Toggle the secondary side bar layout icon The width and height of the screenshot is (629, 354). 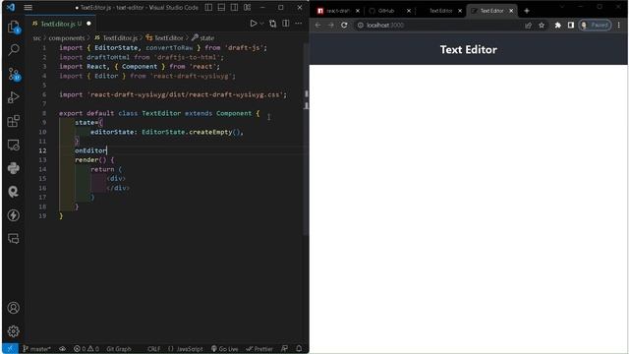(234, 7)
